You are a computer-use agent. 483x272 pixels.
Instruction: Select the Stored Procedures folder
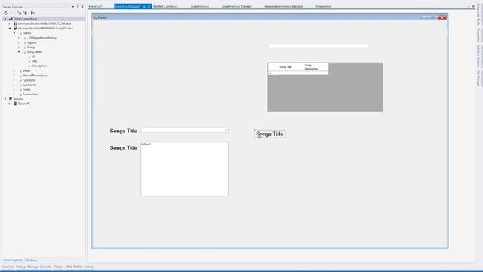[35, 76]
